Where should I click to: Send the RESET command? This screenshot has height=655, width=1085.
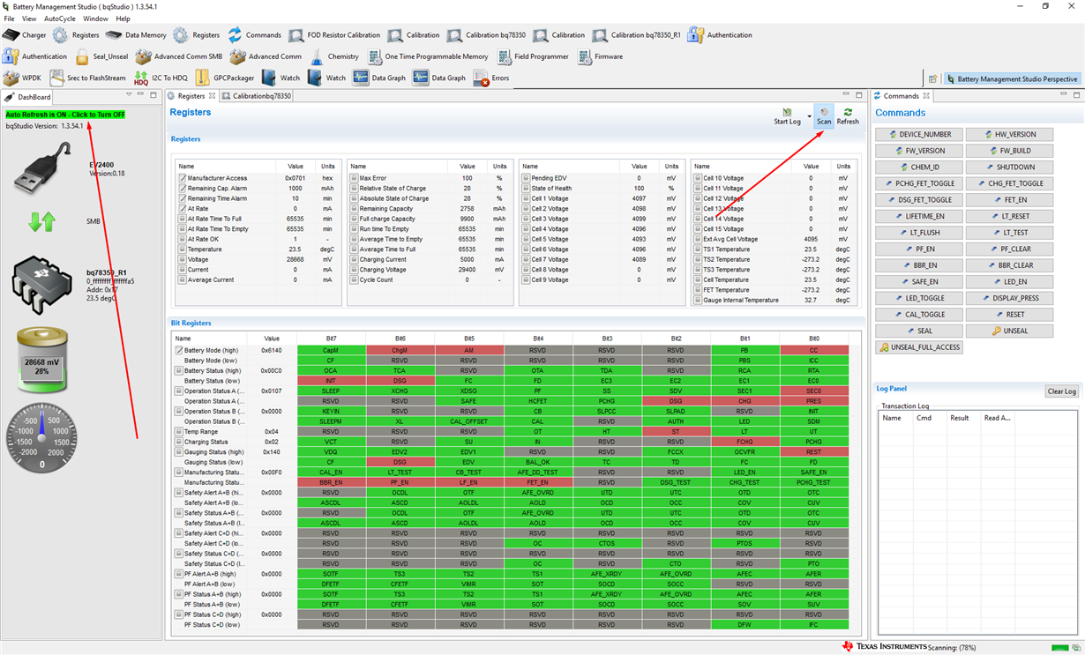pyautogui.click(x=1010, y=314)
